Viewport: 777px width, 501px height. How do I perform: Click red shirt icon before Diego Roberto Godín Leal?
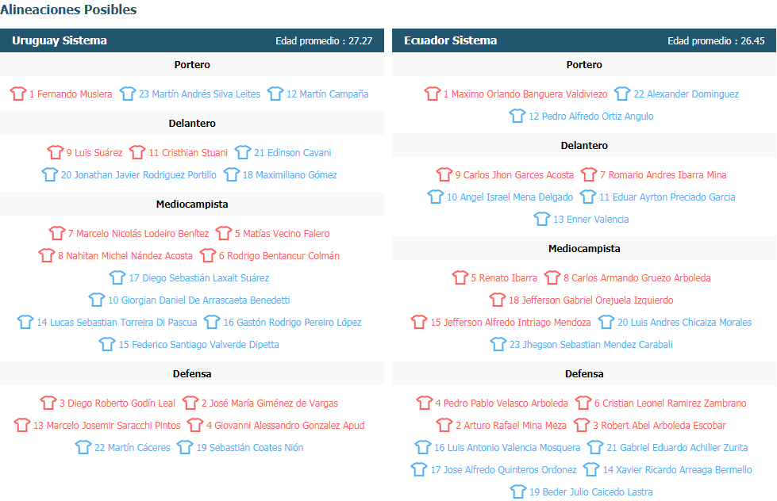point(48,403)
